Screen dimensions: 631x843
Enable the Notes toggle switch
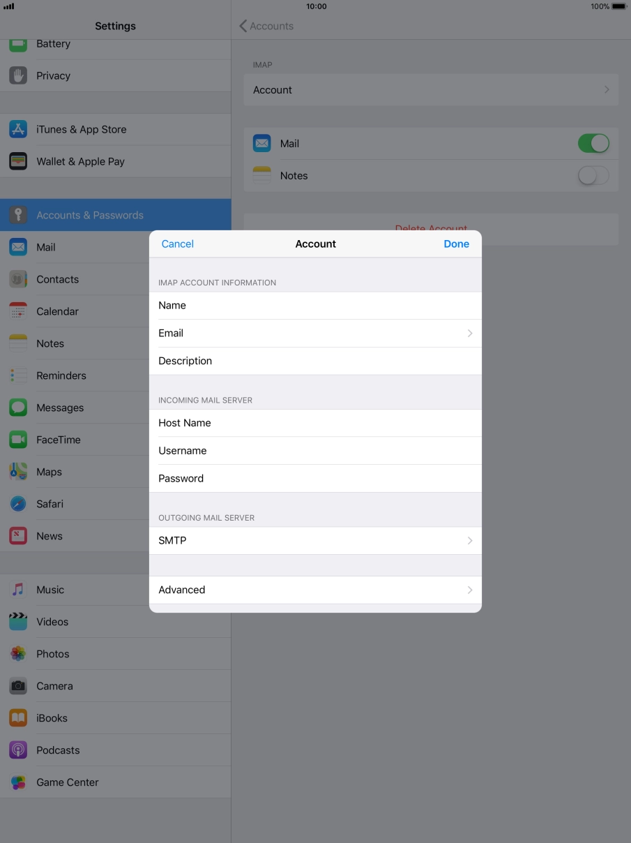point(593,176)
